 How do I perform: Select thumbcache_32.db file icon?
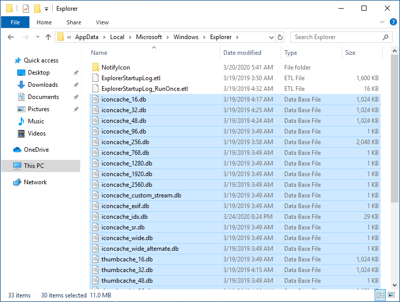95,270
